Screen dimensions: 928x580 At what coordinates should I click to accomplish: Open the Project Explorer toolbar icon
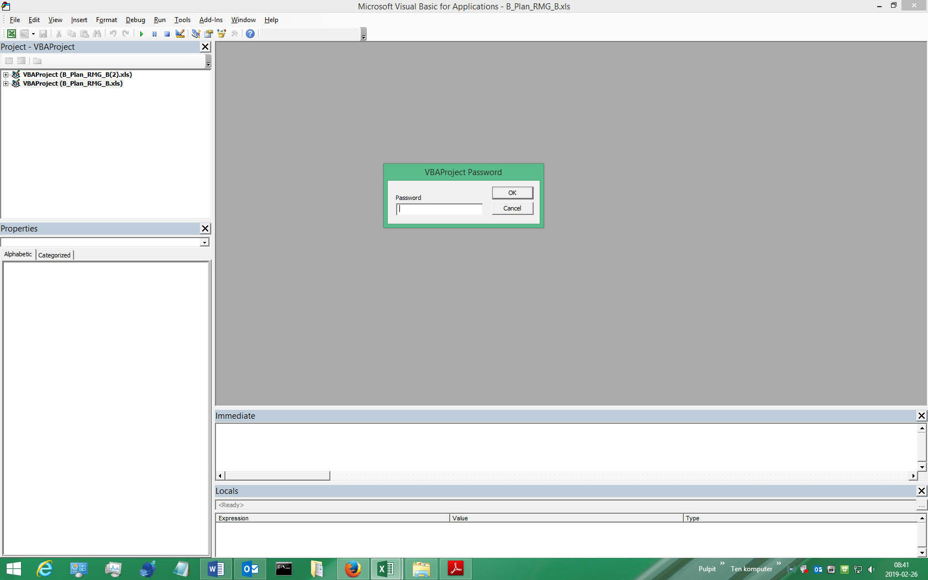coord(196,34)
